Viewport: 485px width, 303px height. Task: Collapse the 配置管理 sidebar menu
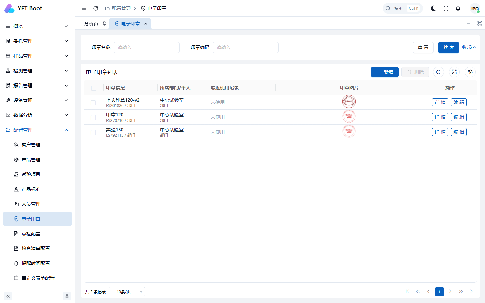click(37, 130)
